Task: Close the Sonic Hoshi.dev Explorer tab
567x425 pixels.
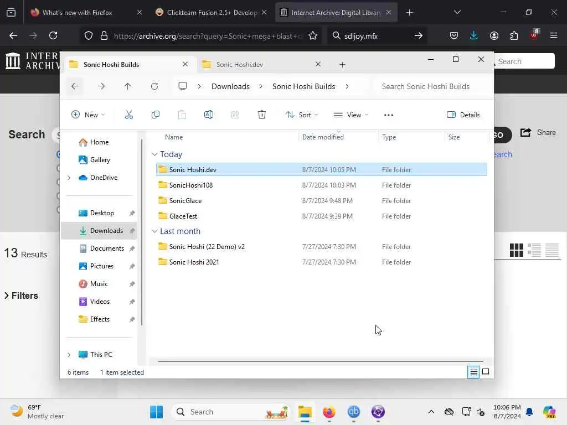Action: pyautogui.click(x=318, y=64)
